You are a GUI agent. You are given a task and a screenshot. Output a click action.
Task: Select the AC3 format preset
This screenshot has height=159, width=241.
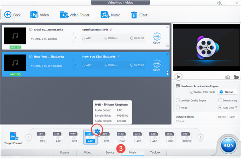pyautogui.click(x=139, y=137)
